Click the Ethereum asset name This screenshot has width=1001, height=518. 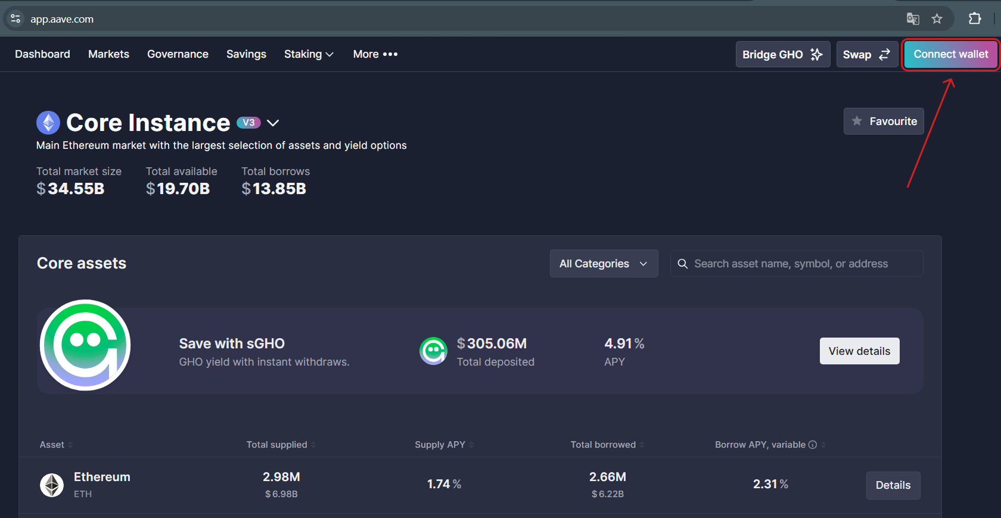pos(102,477)
